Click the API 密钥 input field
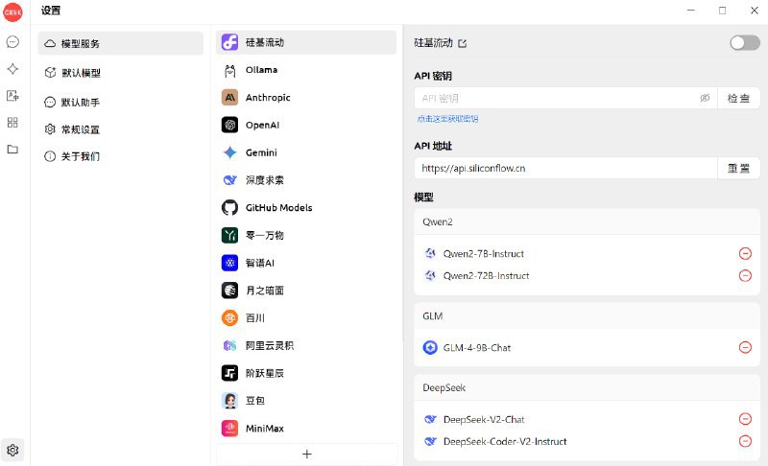The height and width of the screenshot is (466, 768). click(x=557, y=98)
